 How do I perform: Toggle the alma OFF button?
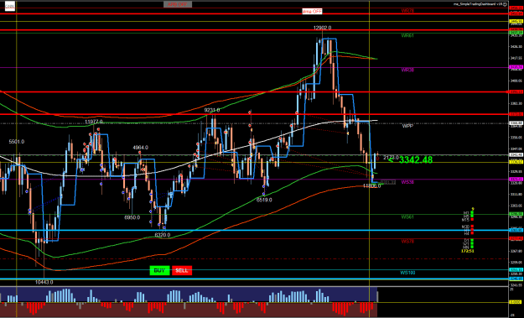(312, 11)
